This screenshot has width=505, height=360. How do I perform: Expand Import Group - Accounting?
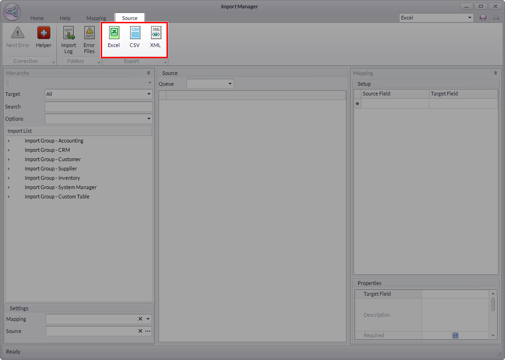[9, 141]
